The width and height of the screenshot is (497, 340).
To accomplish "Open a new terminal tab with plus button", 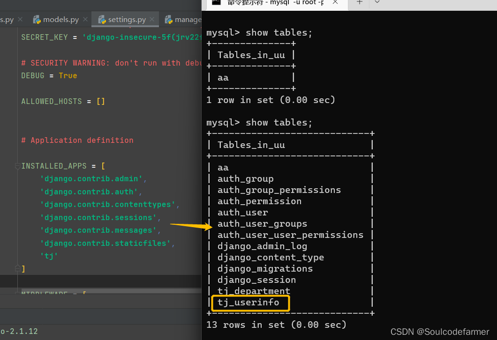I will pos(360,2).
